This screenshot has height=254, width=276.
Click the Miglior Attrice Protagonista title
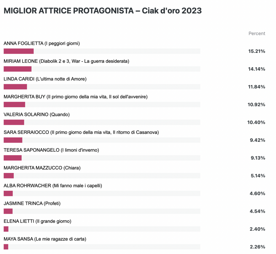pyautogui.click(x=103, y=11)
